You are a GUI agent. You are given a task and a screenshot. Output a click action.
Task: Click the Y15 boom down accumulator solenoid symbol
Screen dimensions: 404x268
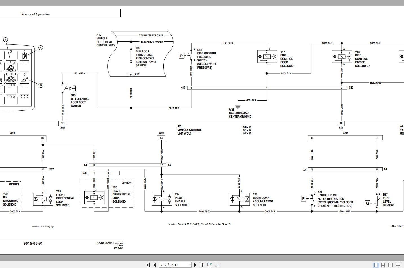(x=240, y=199)
